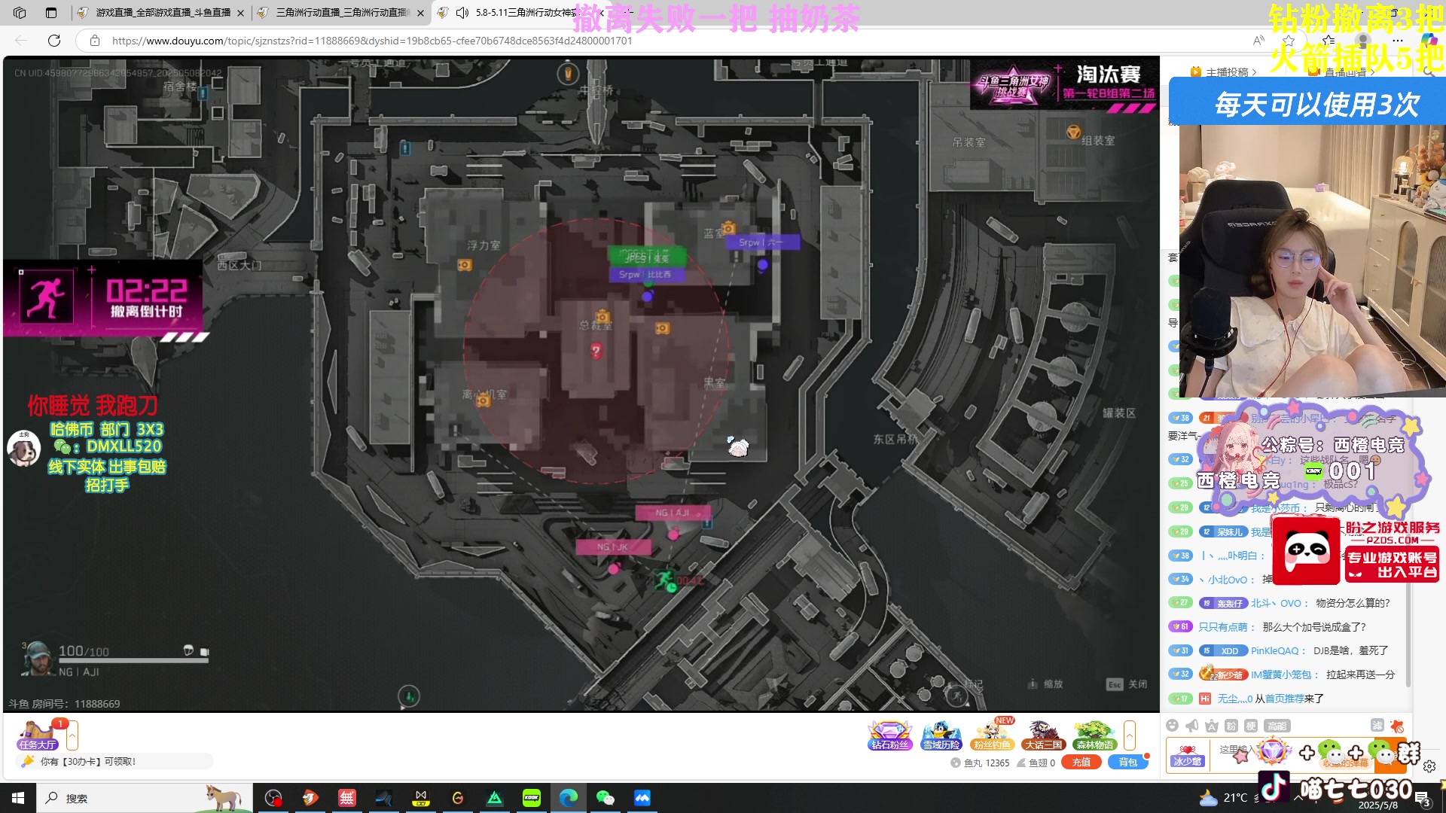The width and height of the screenshot is (1446, 813).
Task: Toggle the 梗 meme danmaku option
Action: coord(1251,726)
